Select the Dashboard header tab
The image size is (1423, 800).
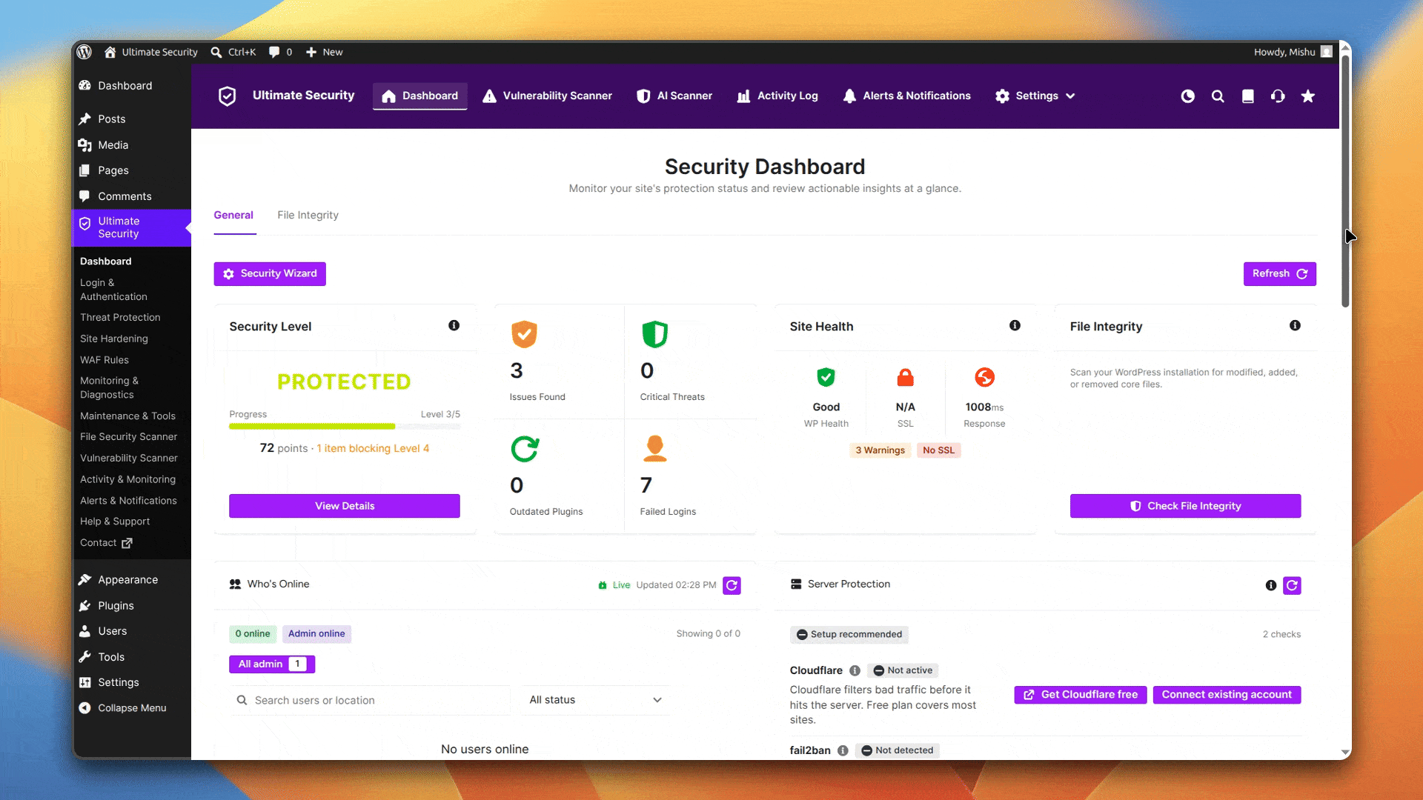[x=419, y=96]
